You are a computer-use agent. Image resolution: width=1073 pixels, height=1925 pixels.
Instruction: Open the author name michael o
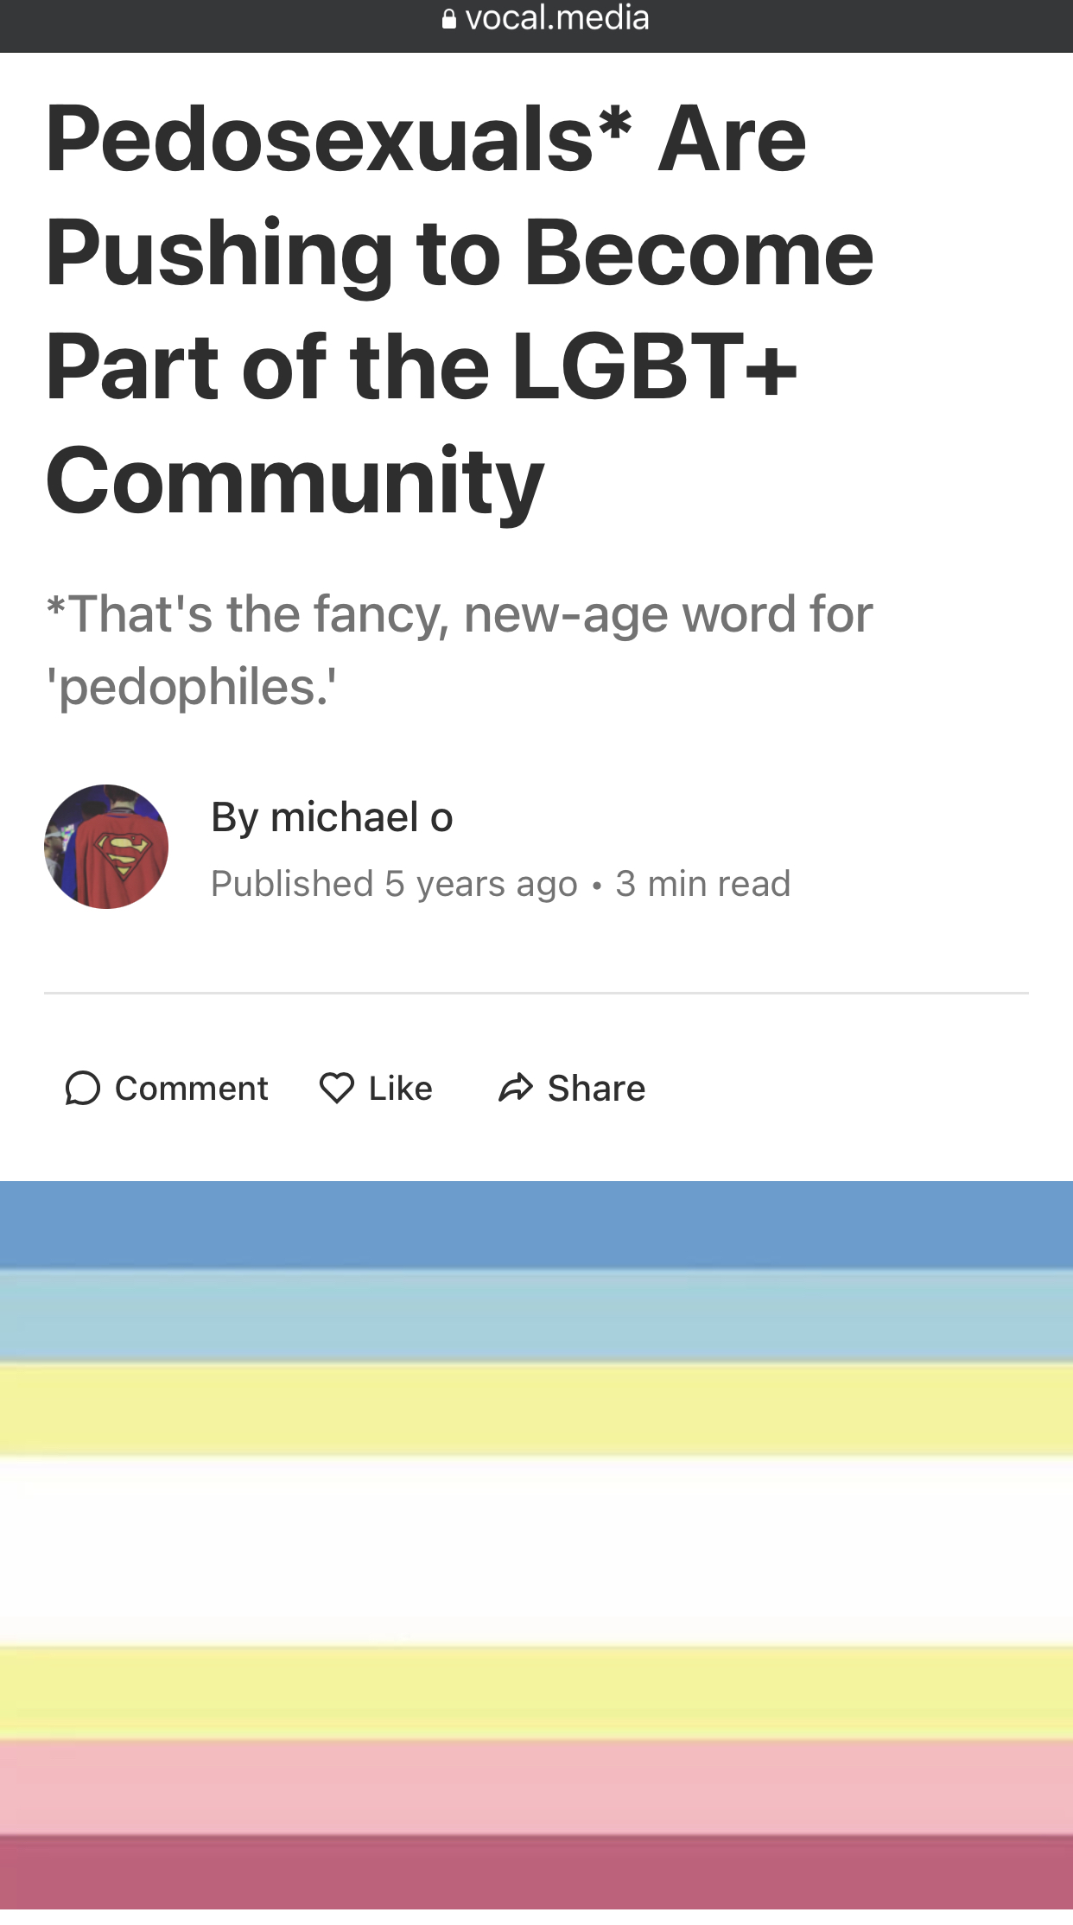(x=361, y=817)
